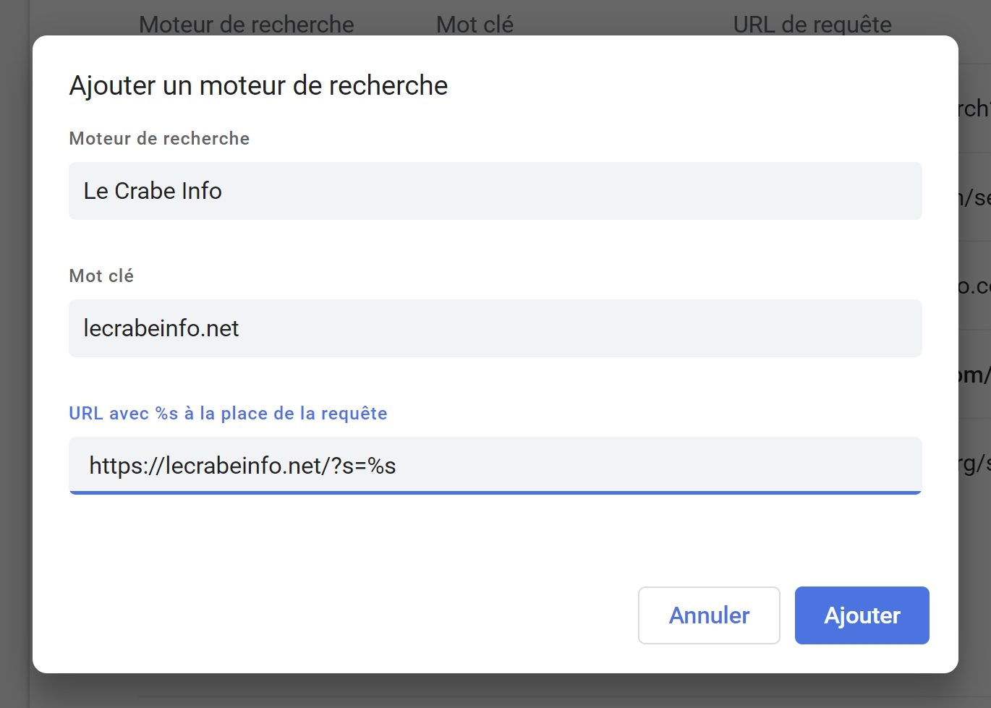Viewport: 991px width, 708px height.
Task: Click into the lecrabeinfo.net keyword field
Action: click(x=495, y=328)
